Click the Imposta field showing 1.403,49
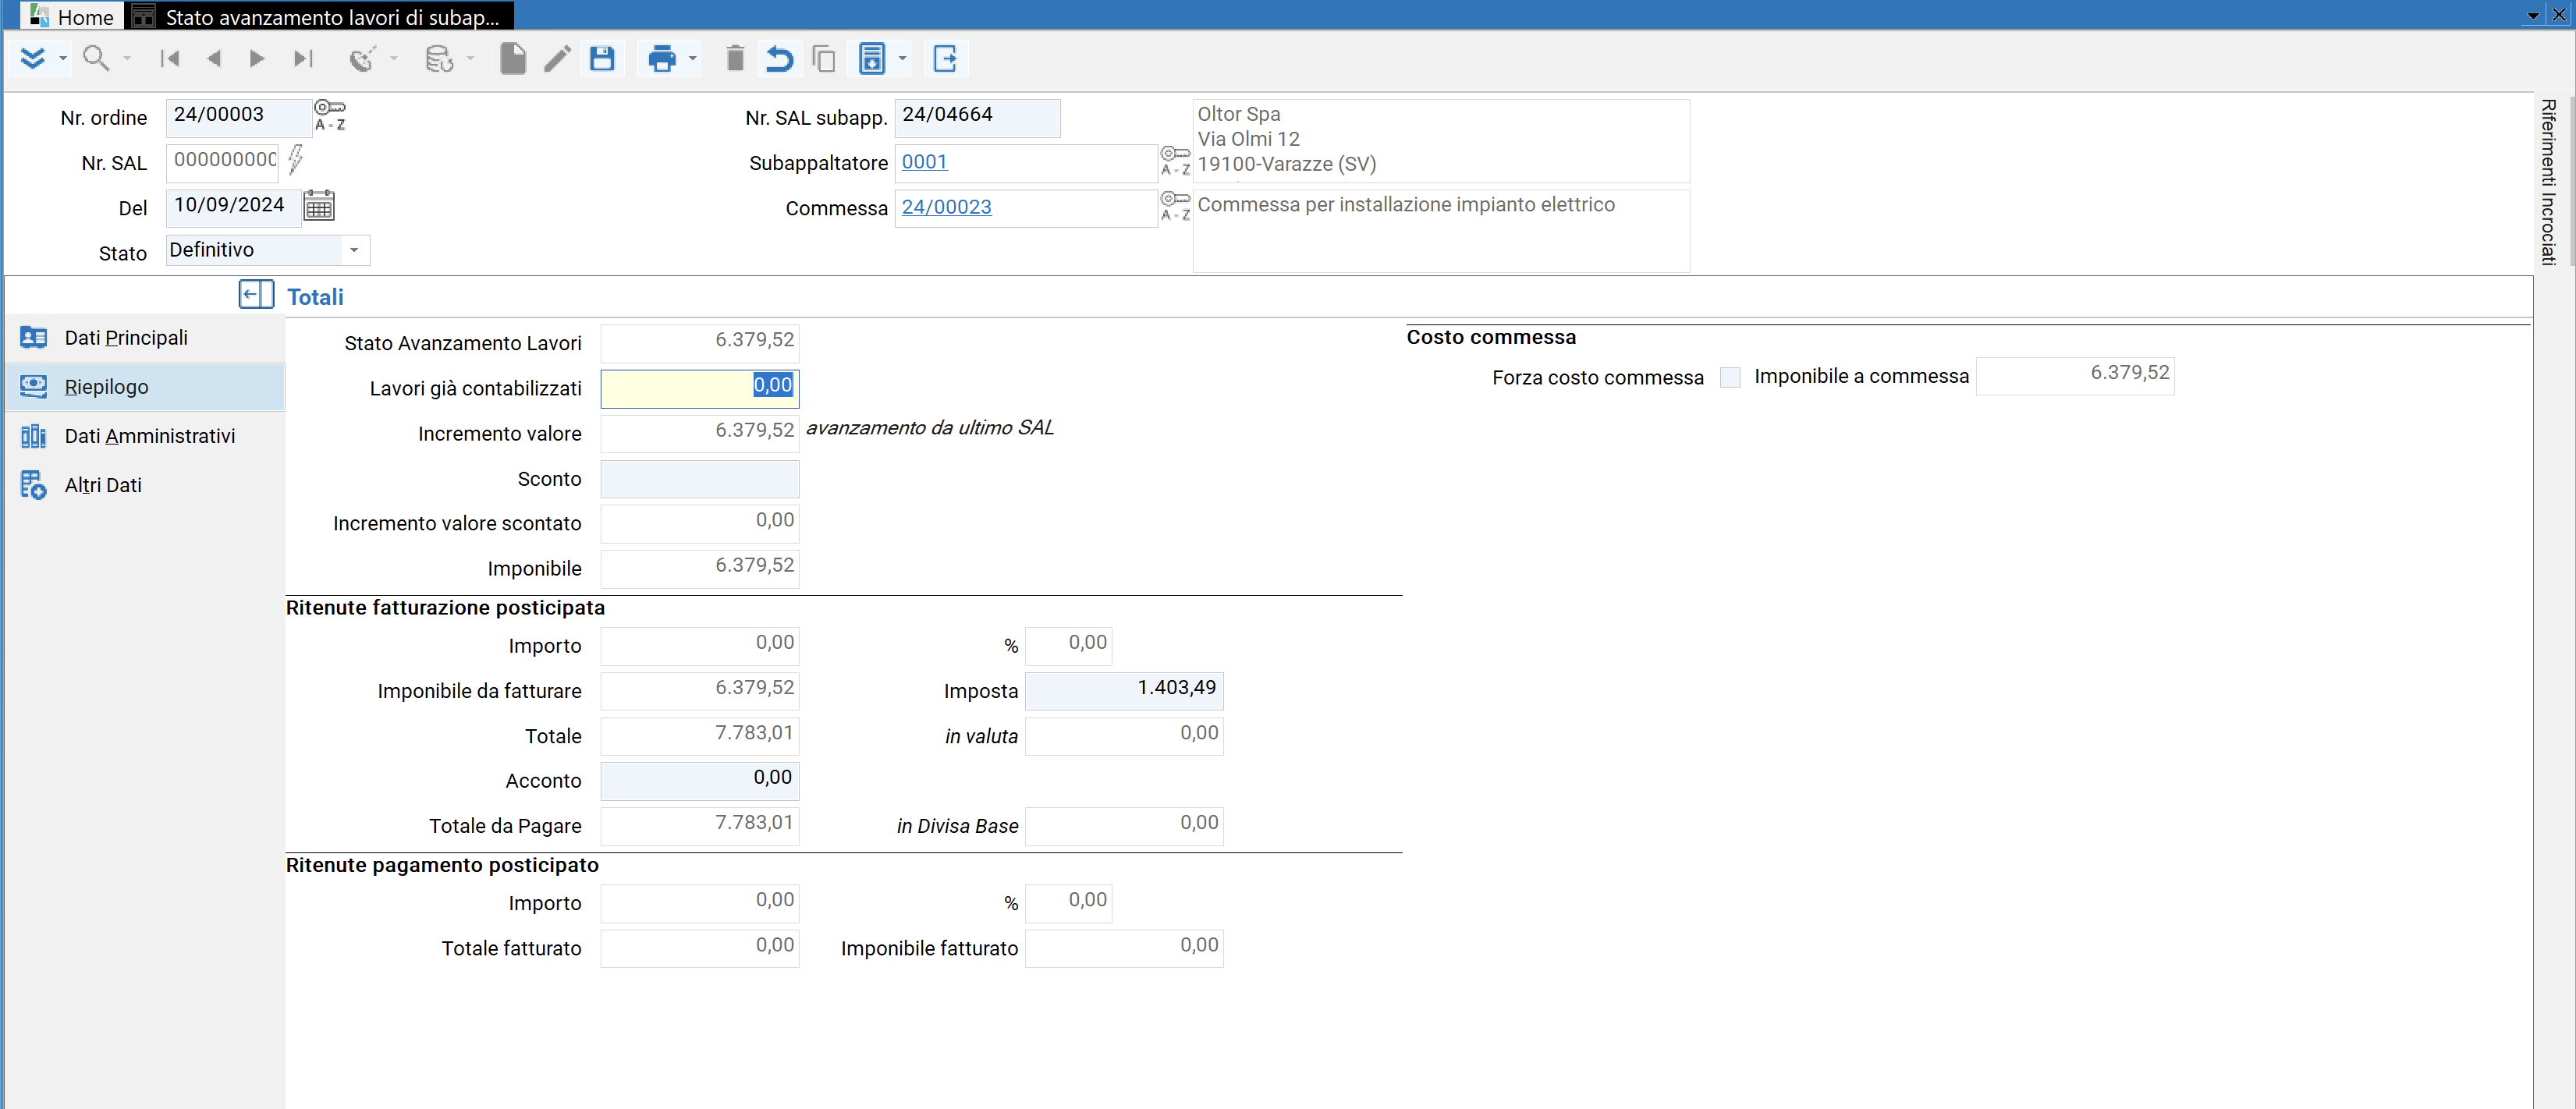 click(1124, 691)
